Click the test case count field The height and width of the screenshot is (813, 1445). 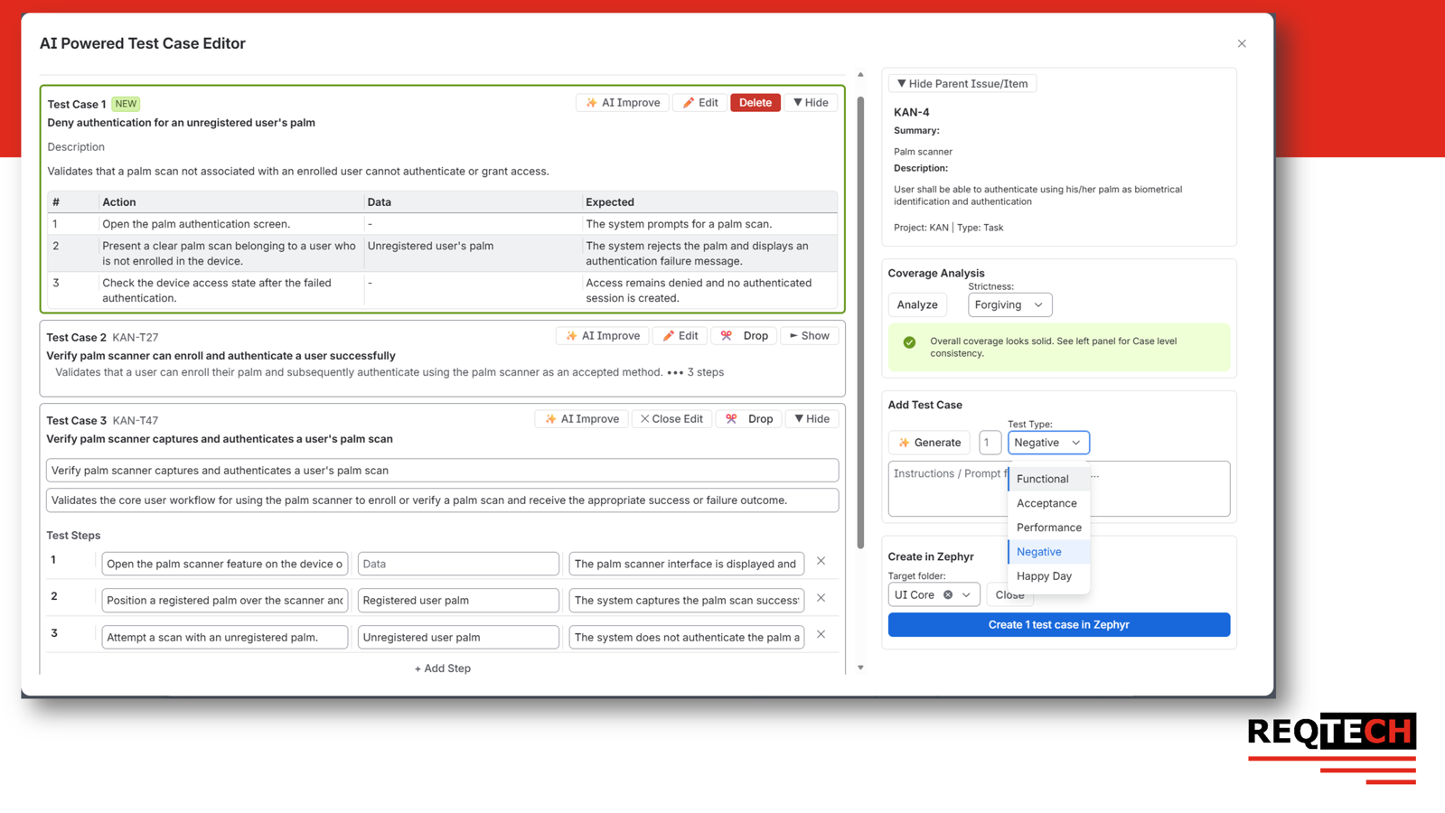990,443
